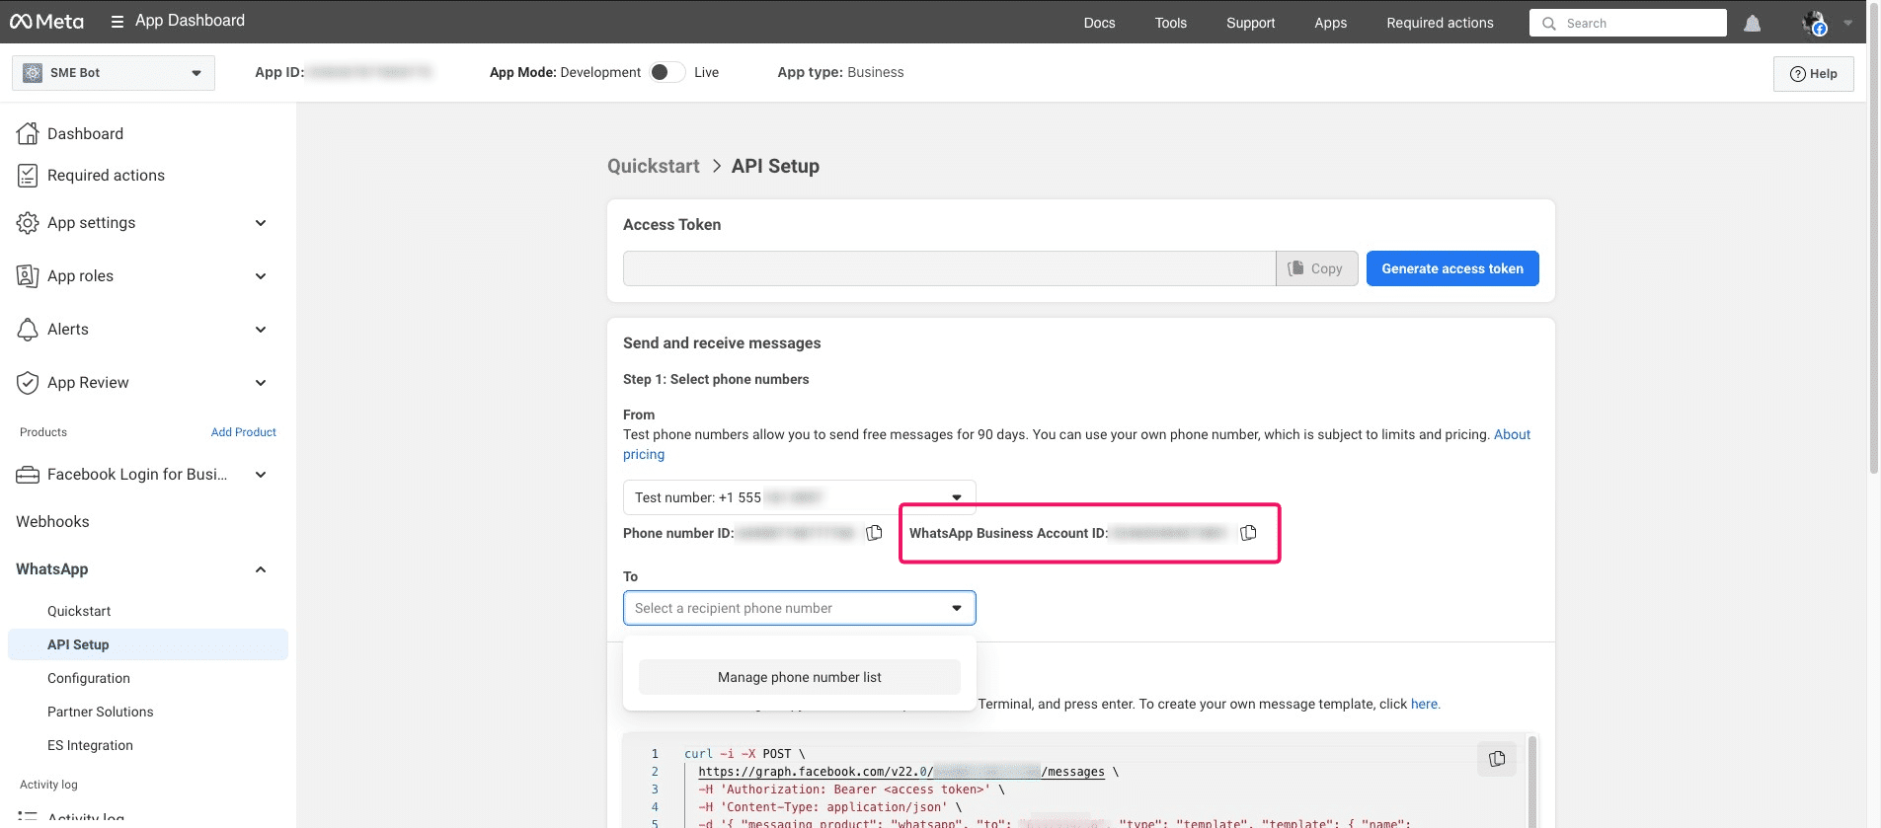1881x828 pixels.
Task: Copy the curl code snippet
Action: pyautogui.click(x=1497, y=759)
